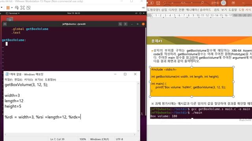Screen dimensions: 252x141
Task: Open the 도형 서식 ribbon tab
Action: pyautogui.click(x=245, y=10)
